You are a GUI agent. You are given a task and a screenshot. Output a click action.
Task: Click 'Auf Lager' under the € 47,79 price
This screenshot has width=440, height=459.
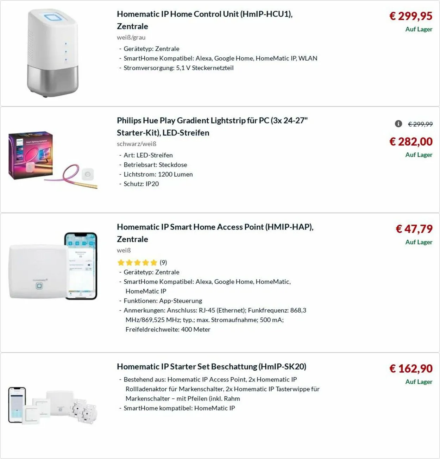[x=419, y=242]
